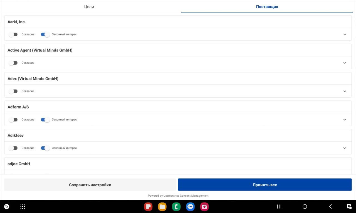Viewport: 356px width, 213px height.
Task: Click the Aarki, Inc. vendor title
Action: click(x=17, y=22)
